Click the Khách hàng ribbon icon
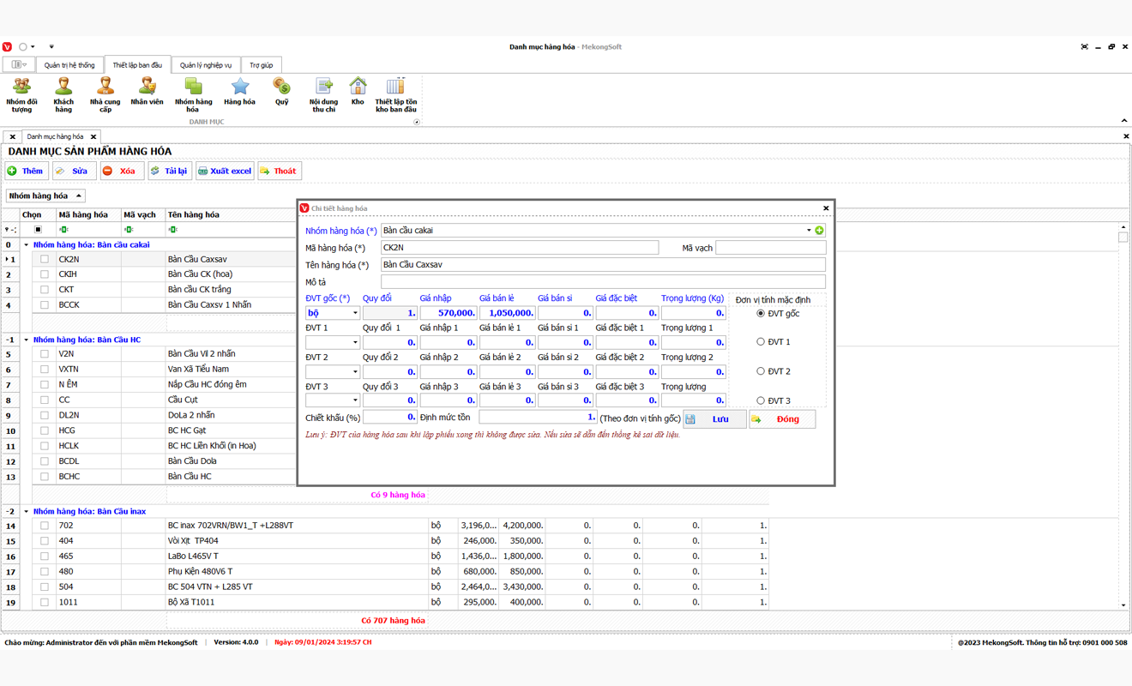The image size is (1132, 686). (x=63, y=93)
